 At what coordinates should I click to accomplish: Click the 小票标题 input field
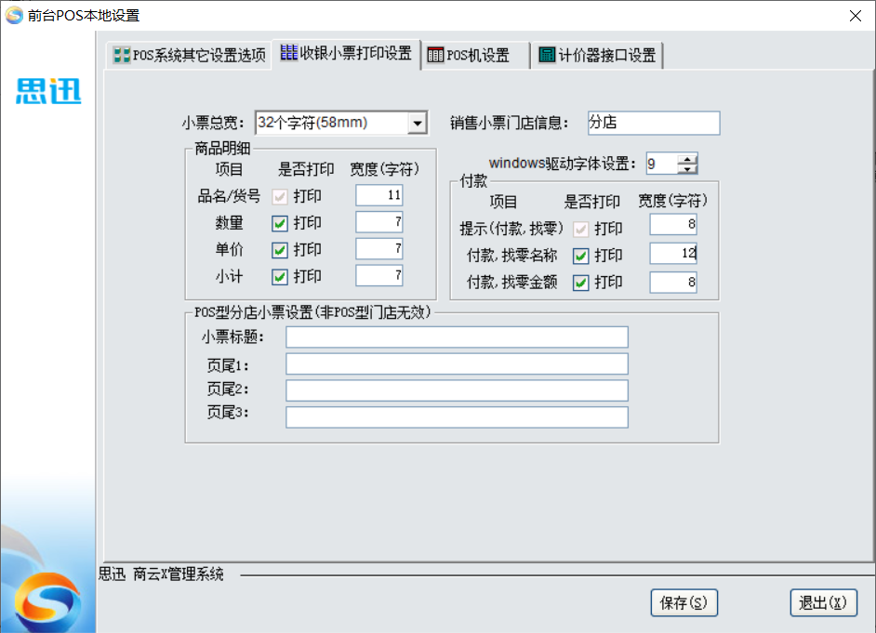coord(457,337)
